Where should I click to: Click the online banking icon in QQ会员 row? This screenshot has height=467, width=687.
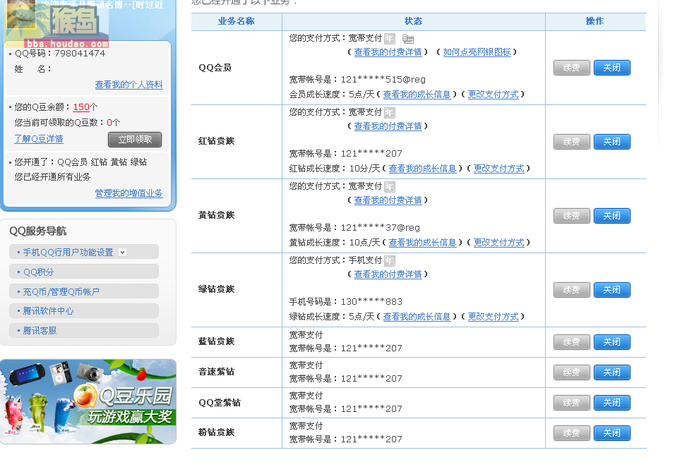[x=408, y=39]
